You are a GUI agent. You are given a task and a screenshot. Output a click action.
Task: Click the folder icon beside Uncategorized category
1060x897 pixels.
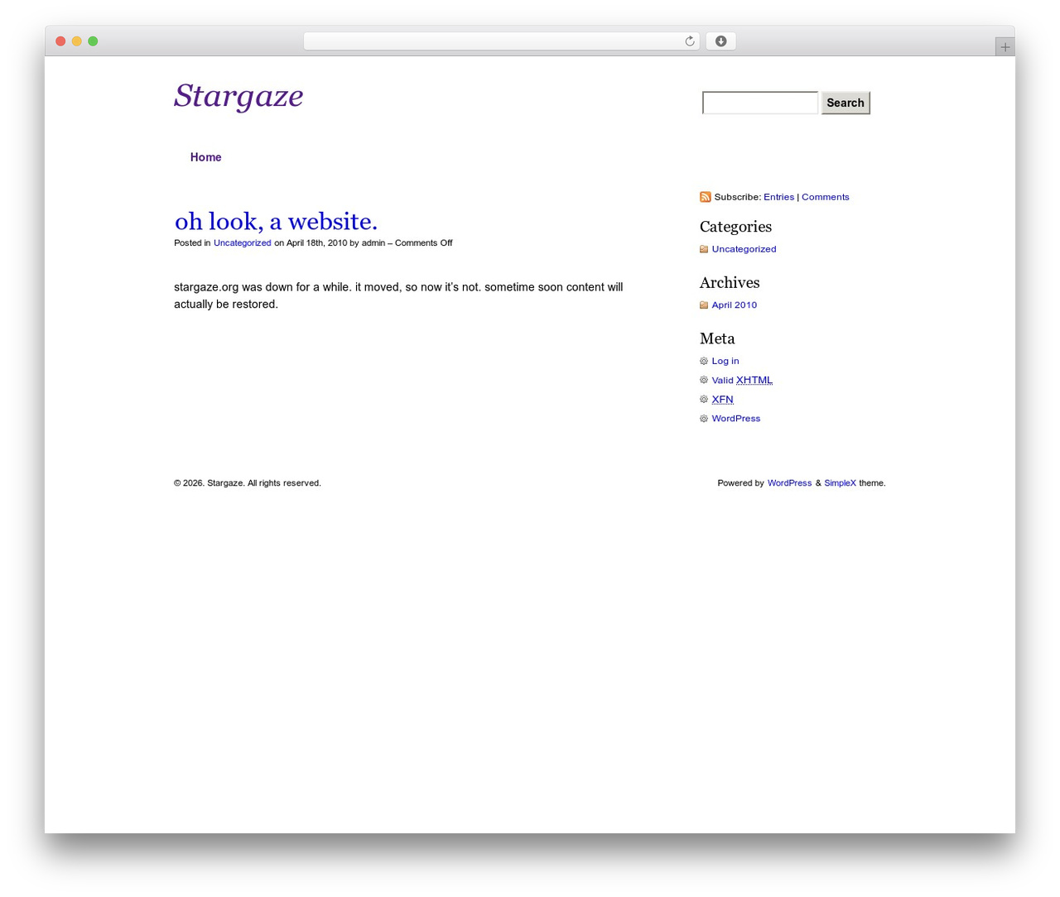click(704, 249)
